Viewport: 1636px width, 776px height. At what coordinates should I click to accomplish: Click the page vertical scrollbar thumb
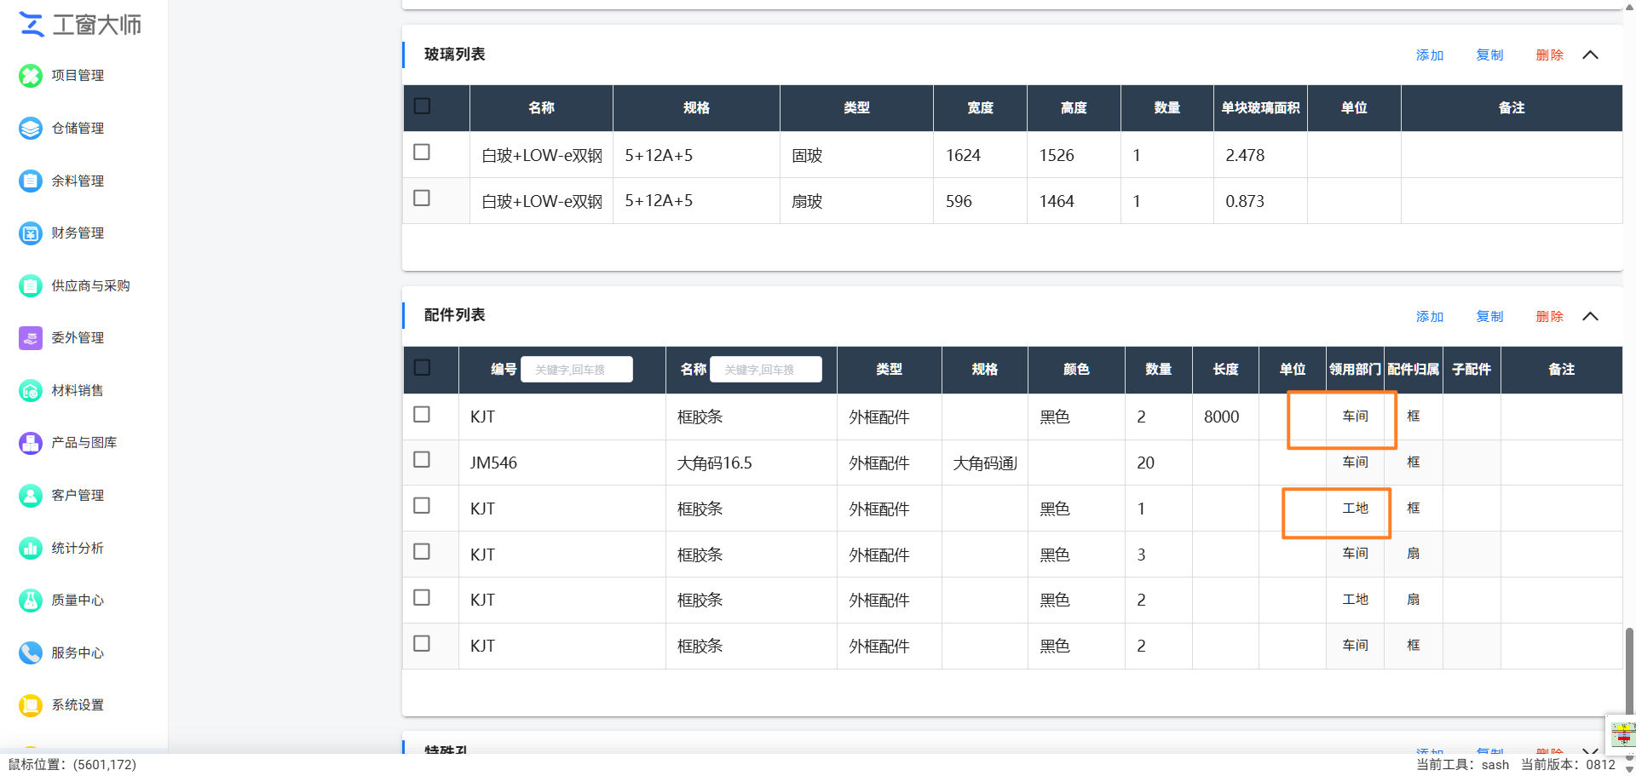(x=1629, y=669)
